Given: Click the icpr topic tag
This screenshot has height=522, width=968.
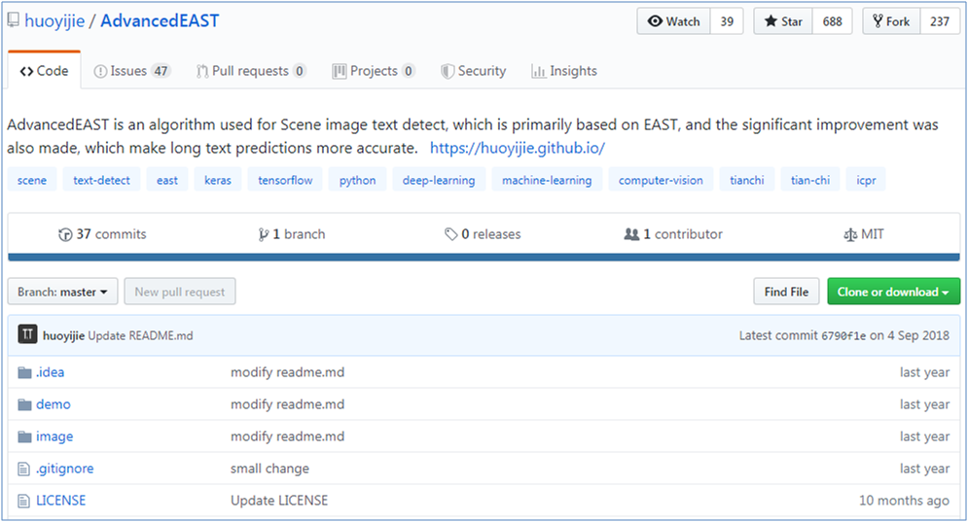Looking at the screenshot, I should coord(866,180).
